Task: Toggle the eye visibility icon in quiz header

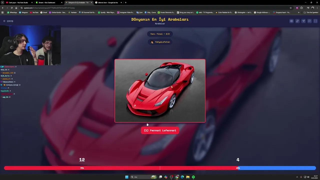Action: (291, 21)
